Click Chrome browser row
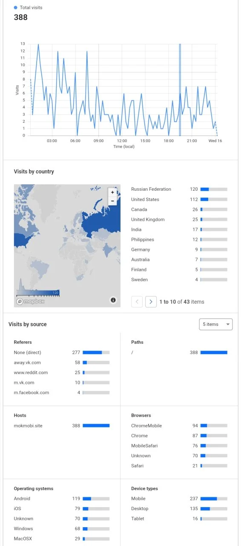Viewport: 241px width, 546px height. 179,436
